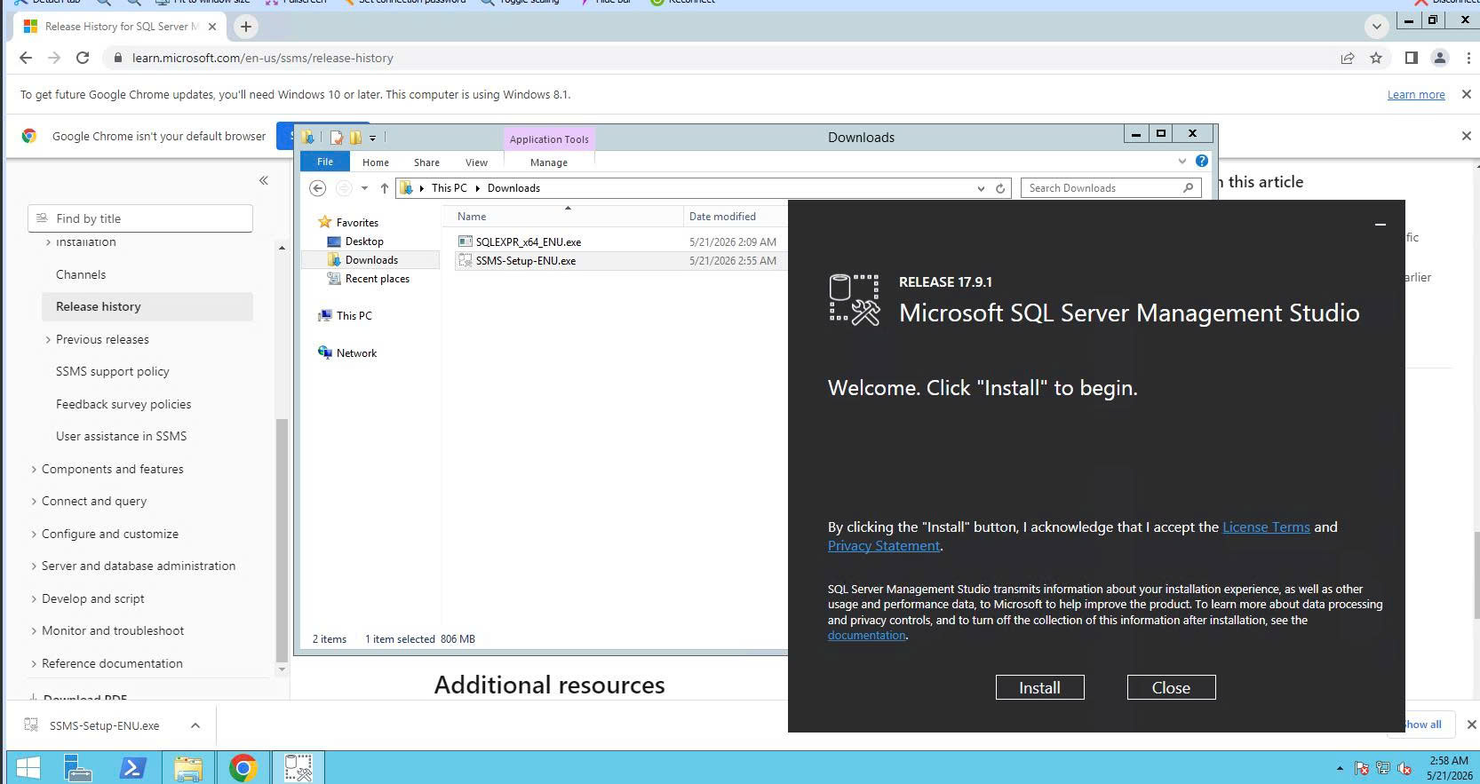Select This PC in navigation pane
This screenshot has width=1480, height=784.
tap(354, 316)
